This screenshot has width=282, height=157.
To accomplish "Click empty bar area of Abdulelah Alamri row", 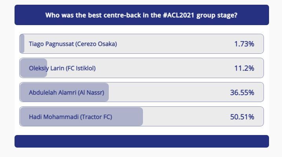I will (x=169, y=93).
